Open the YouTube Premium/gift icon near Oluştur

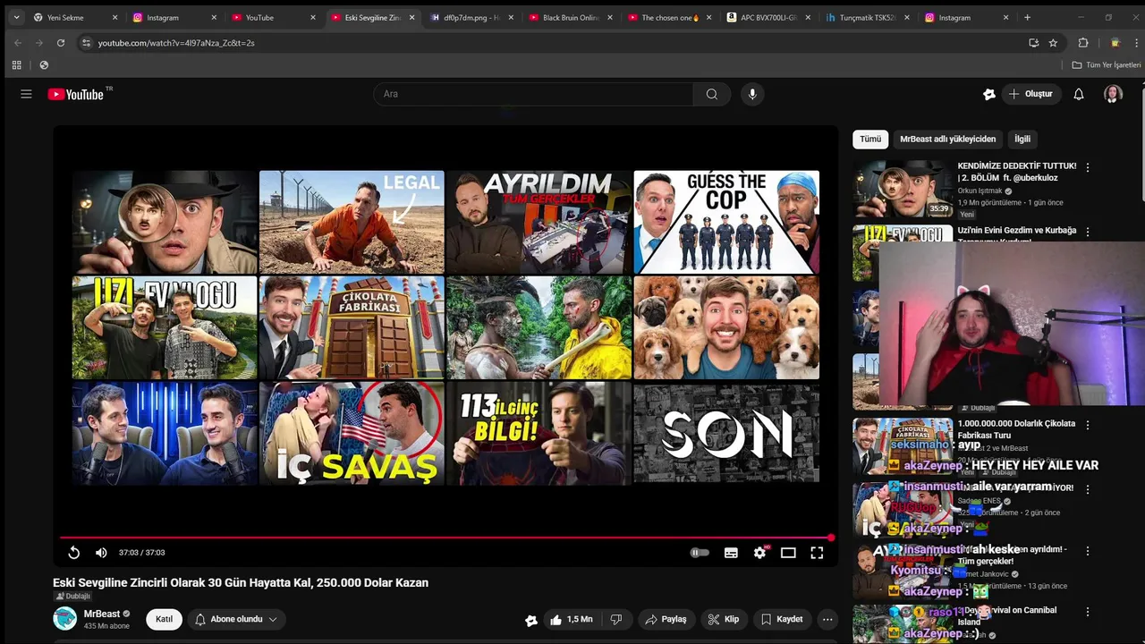989,94
